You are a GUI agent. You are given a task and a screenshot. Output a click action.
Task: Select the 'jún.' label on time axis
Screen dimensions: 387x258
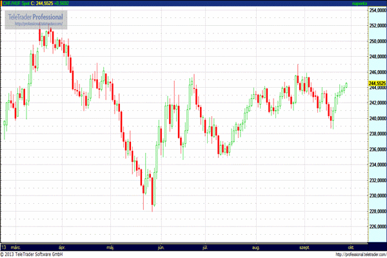161,247
